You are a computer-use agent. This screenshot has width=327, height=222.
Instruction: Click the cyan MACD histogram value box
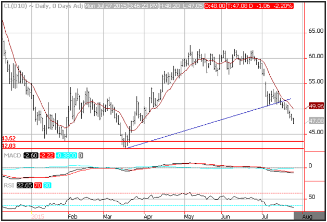67,155
